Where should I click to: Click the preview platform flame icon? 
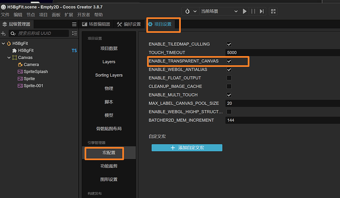[187, 11]
